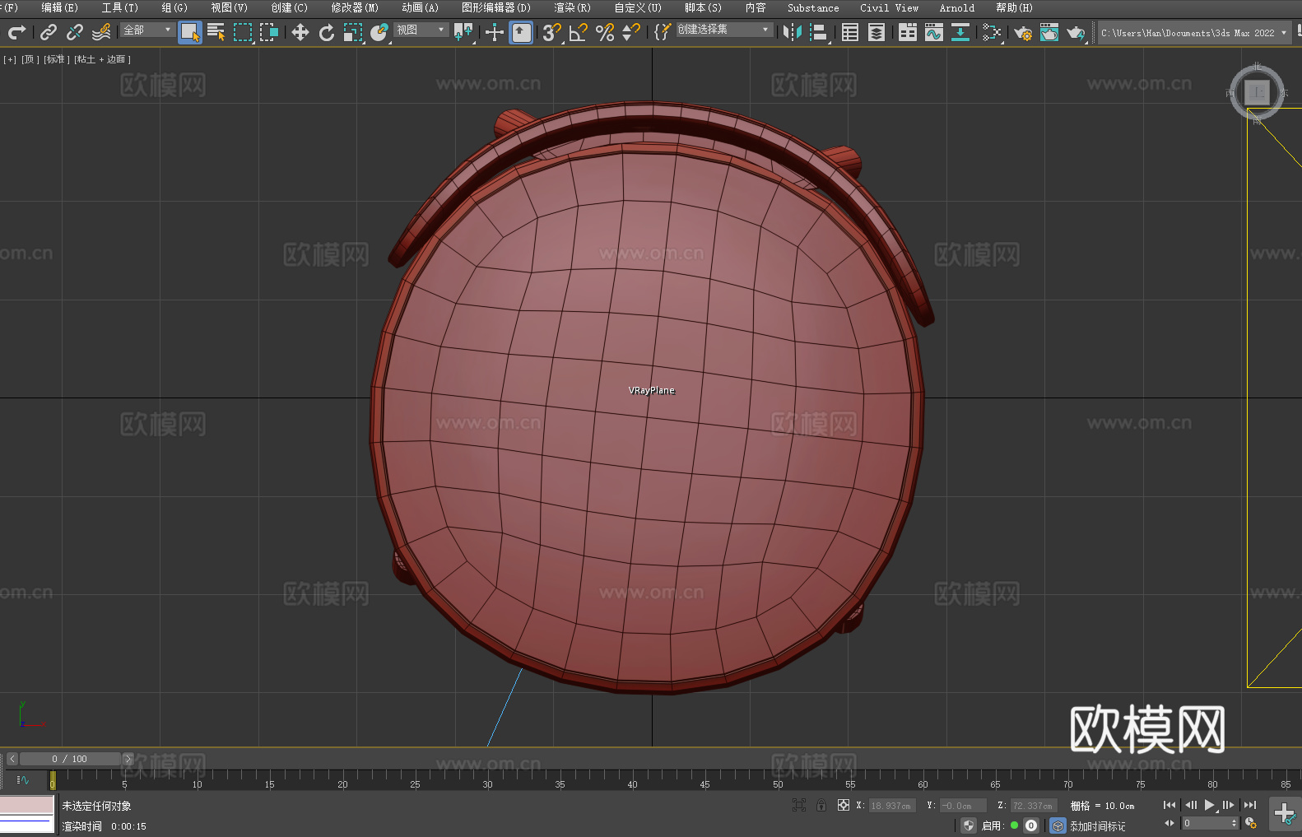
Task: Click Edit Named Selection Sets icon
Action: [663, 32]
